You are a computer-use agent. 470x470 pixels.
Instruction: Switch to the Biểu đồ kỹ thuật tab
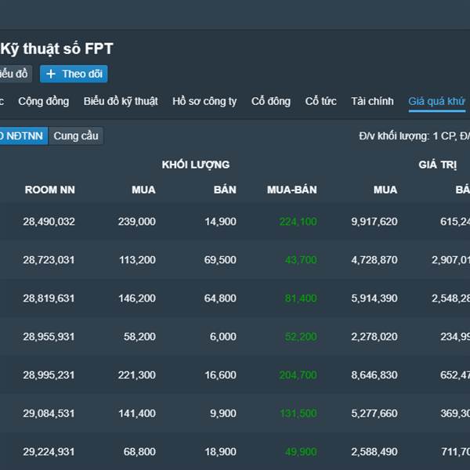coord(121,101)
